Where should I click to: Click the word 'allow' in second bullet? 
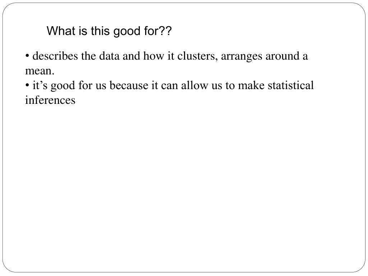194,85
